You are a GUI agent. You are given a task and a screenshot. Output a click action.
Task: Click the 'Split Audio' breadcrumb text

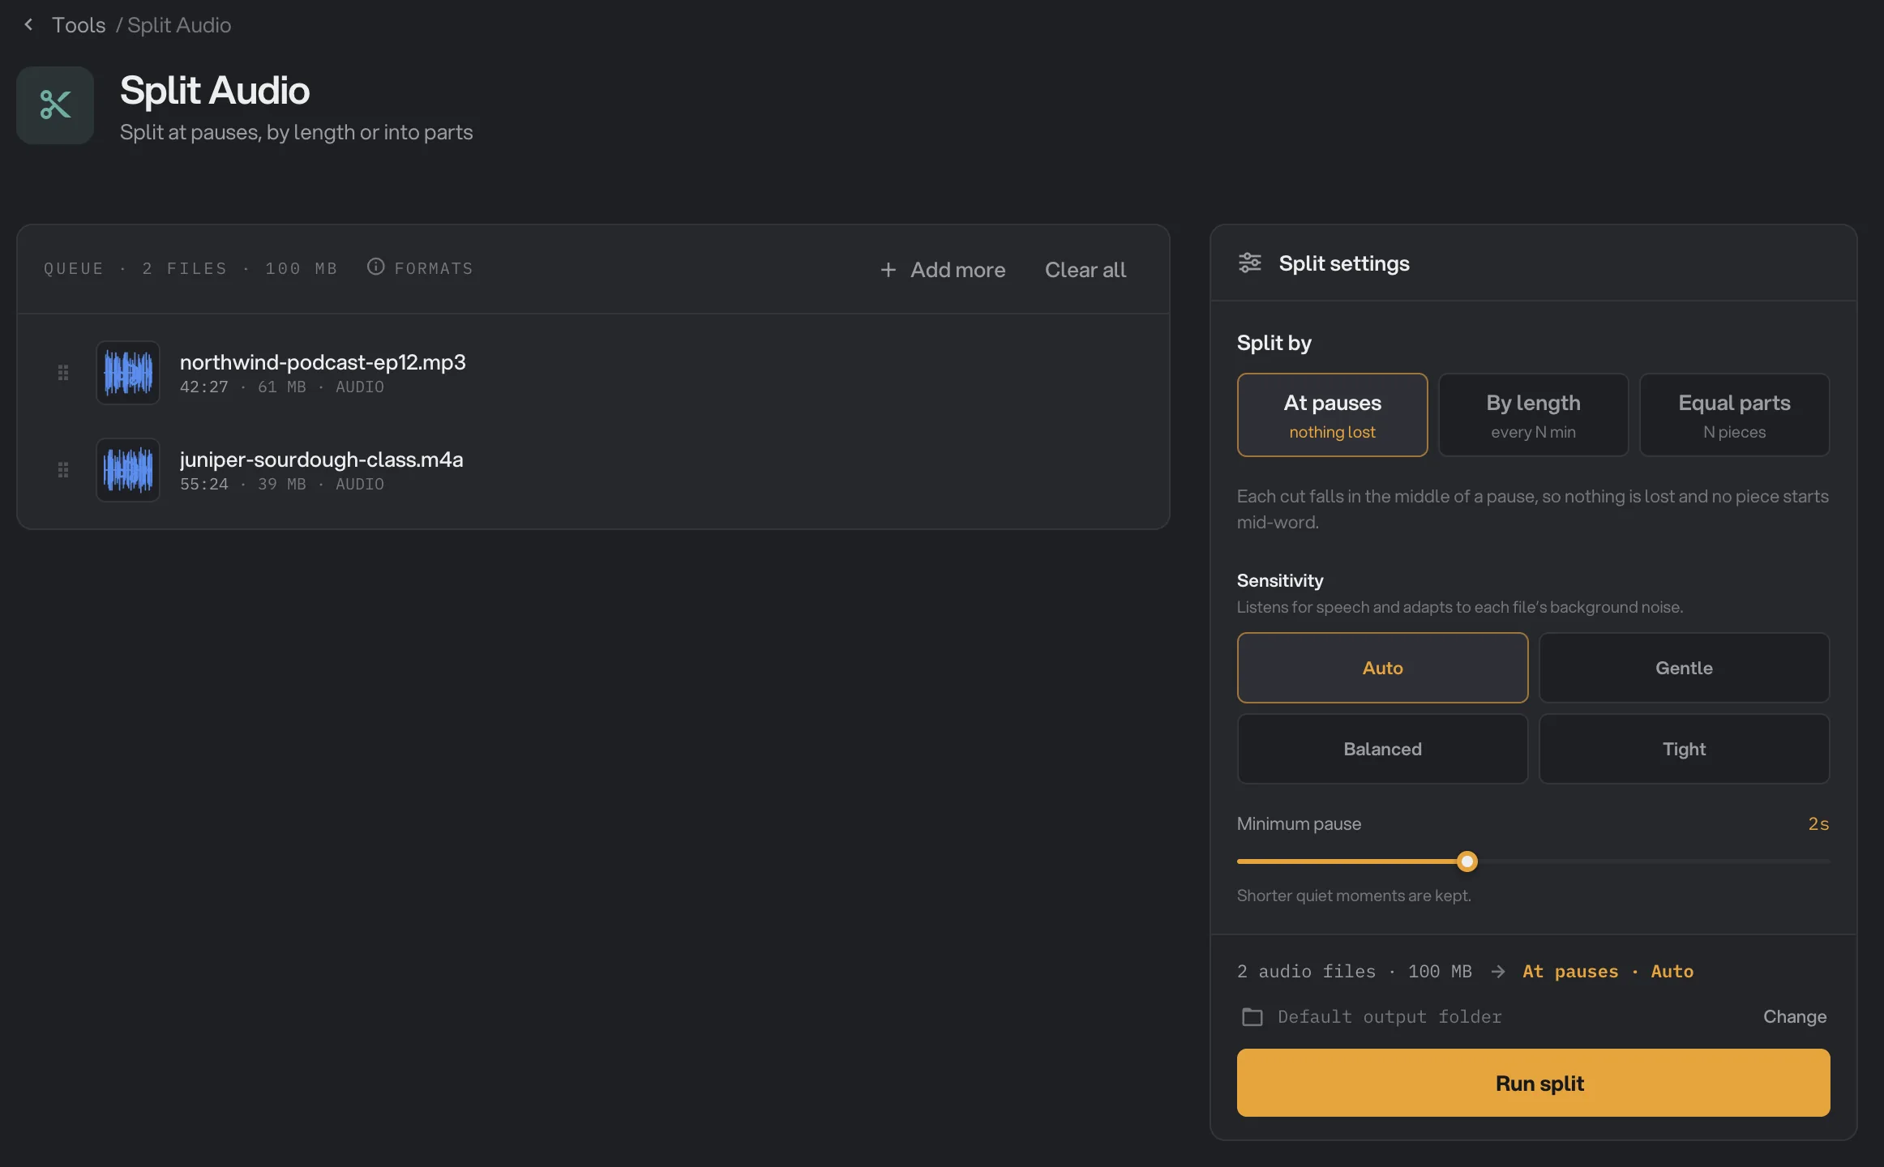pyautogui.click(x=179, y=25)
